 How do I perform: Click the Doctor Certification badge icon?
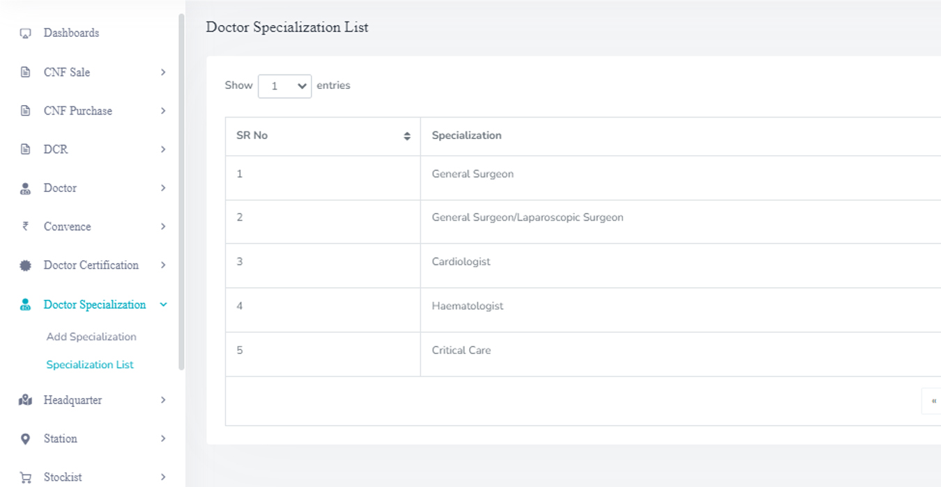tap(26, 265)
